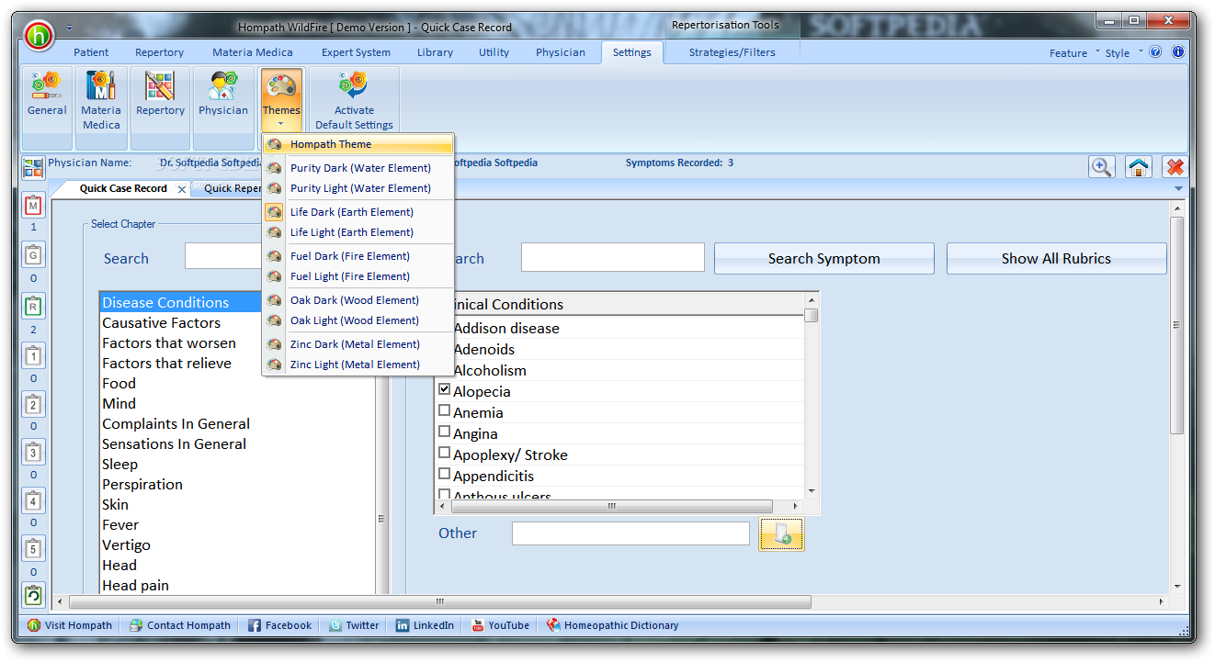Open the Twitter link in status bar

pyautogui.click(x=354, y=625)
